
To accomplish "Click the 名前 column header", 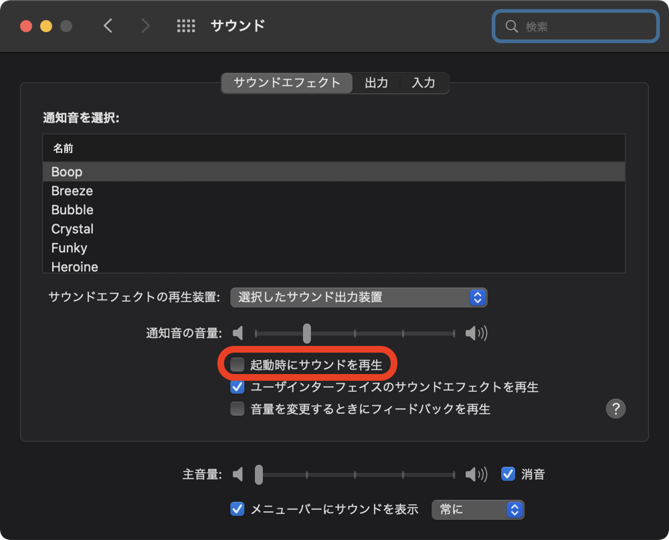I will 334,148.
